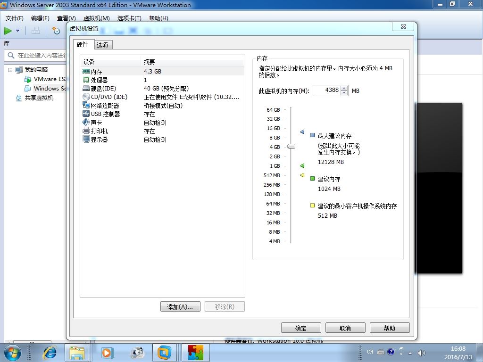483x362 pixels.
Task: Click the green power-on play icon
Action: [8, 31]
